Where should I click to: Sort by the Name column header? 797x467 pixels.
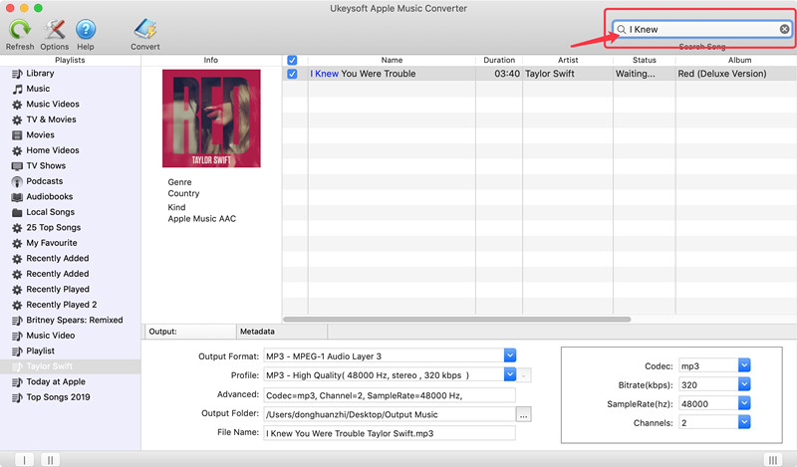pyautogui.click(x=392, y=60)
